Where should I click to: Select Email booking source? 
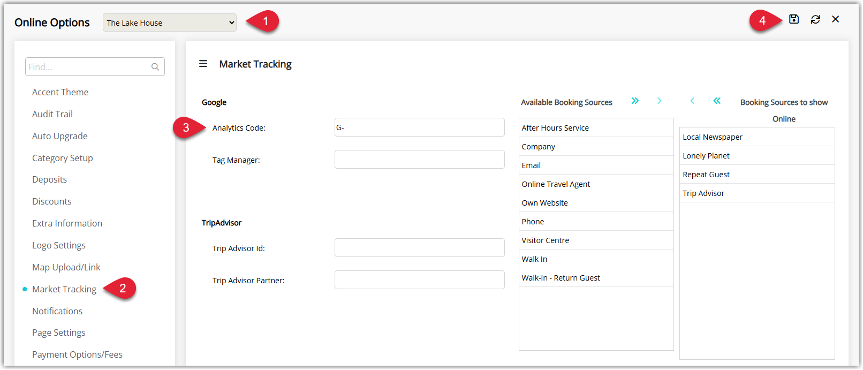coord(596,165)
